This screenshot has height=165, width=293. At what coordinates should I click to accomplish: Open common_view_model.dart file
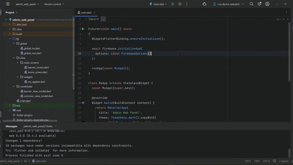[x=38, y=96]
